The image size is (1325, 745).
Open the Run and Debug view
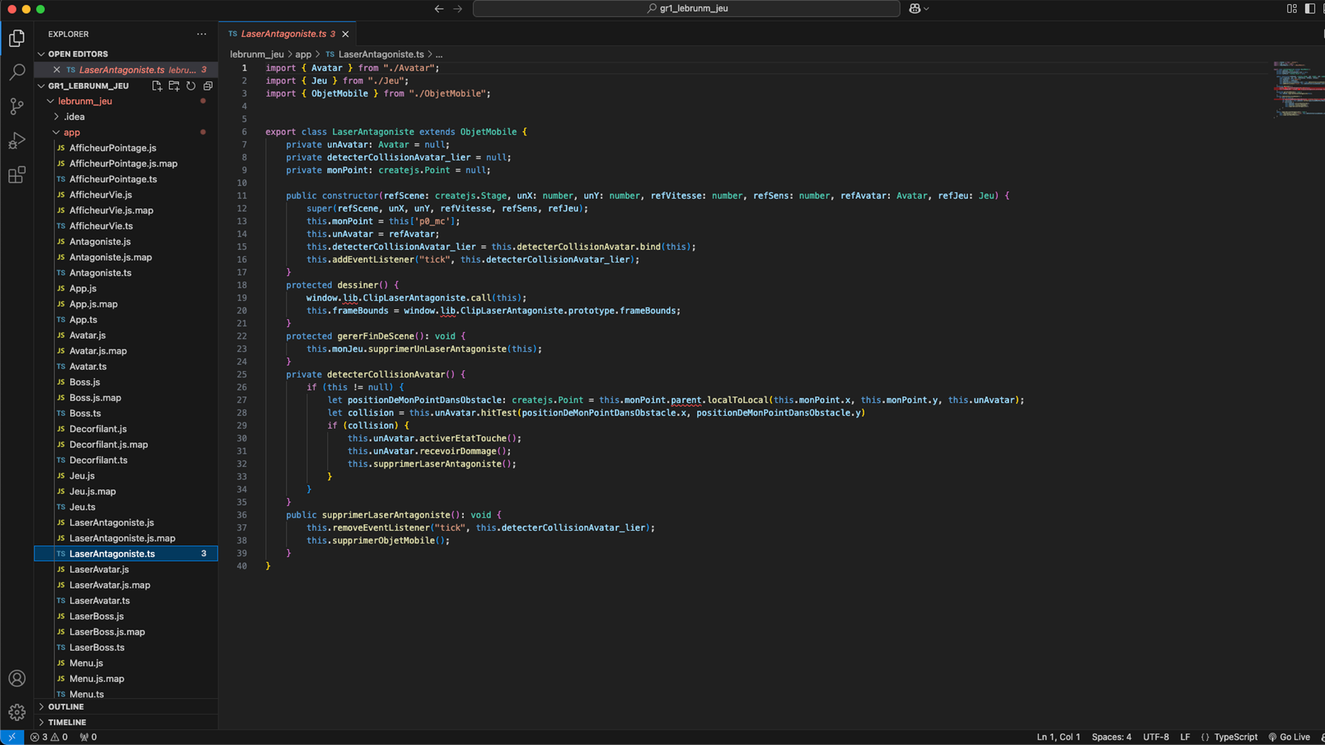[x=17, y=141]
